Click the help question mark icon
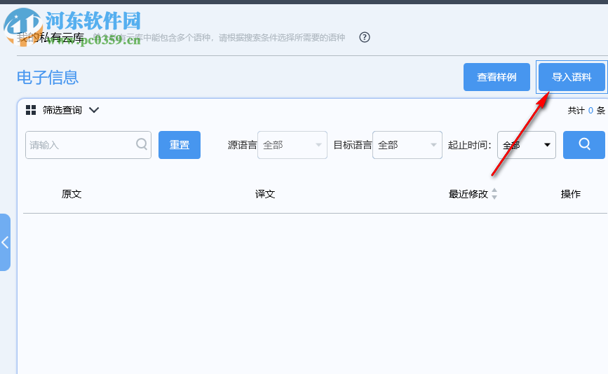 pos(364,37)
